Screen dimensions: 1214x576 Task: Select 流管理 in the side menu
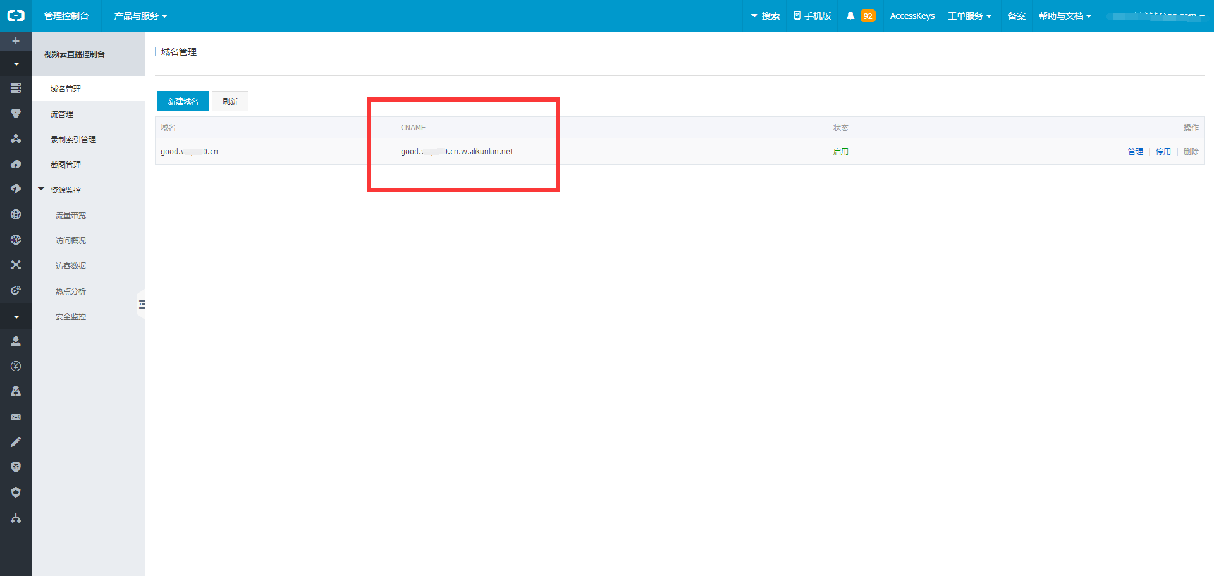pyautogui.click(x=62, y=114)
